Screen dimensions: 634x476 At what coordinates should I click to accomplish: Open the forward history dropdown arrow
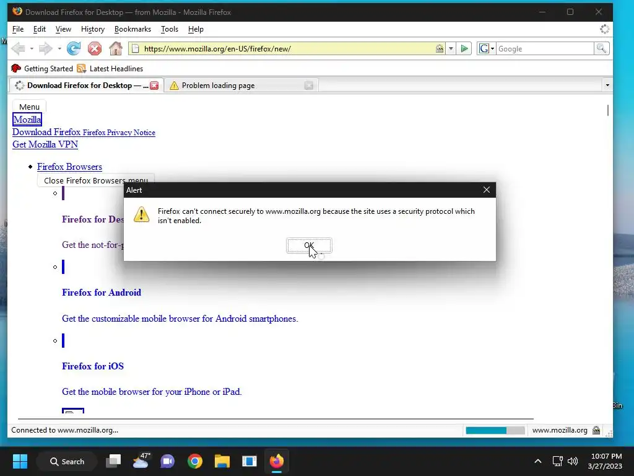(59, 48)
